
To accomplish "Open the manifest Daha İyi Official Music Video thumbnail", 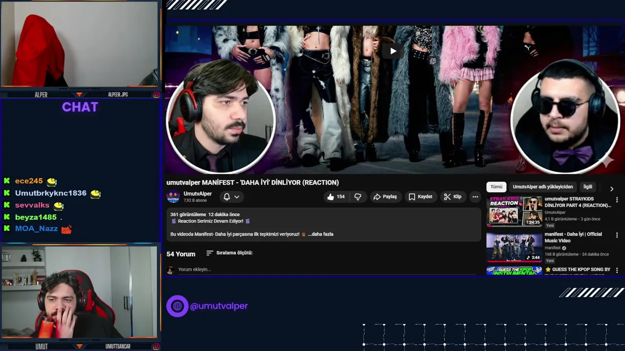I will (515, 247).
